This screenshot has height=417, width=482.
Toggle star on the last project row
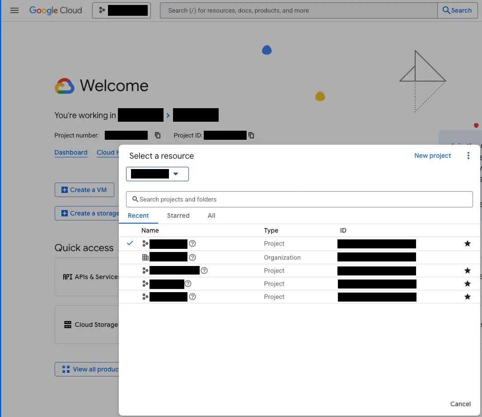(x=468, y=297)
